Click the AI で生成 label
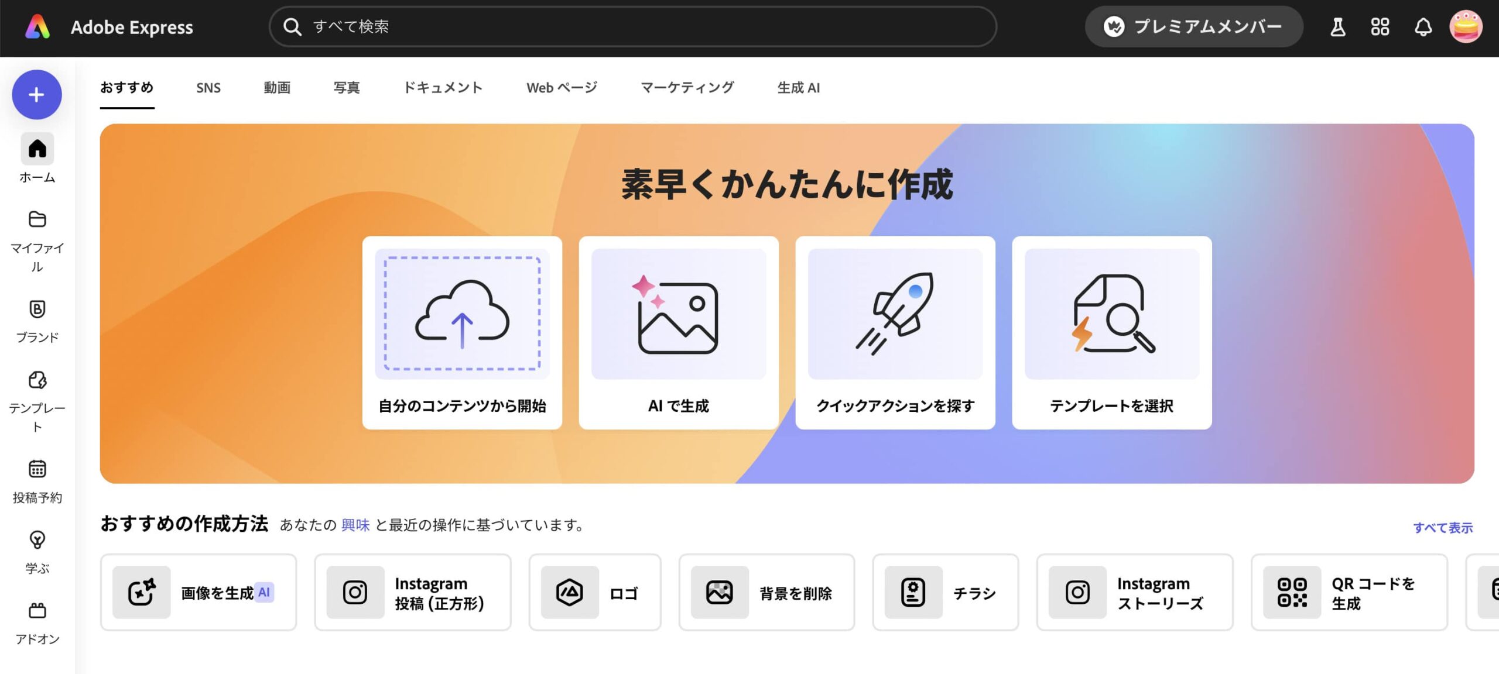Screen dimensions: 1499x674 (679, 406)
